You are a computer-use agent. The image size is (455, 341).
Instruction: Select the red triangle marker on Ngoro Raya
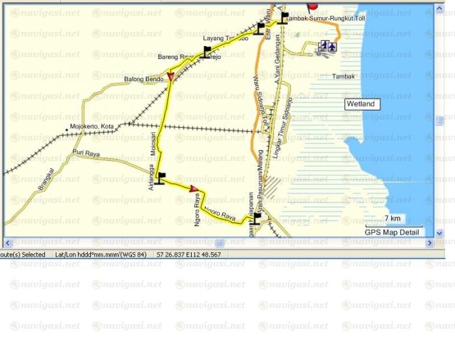pyautogui.click(x=194, y=189)
